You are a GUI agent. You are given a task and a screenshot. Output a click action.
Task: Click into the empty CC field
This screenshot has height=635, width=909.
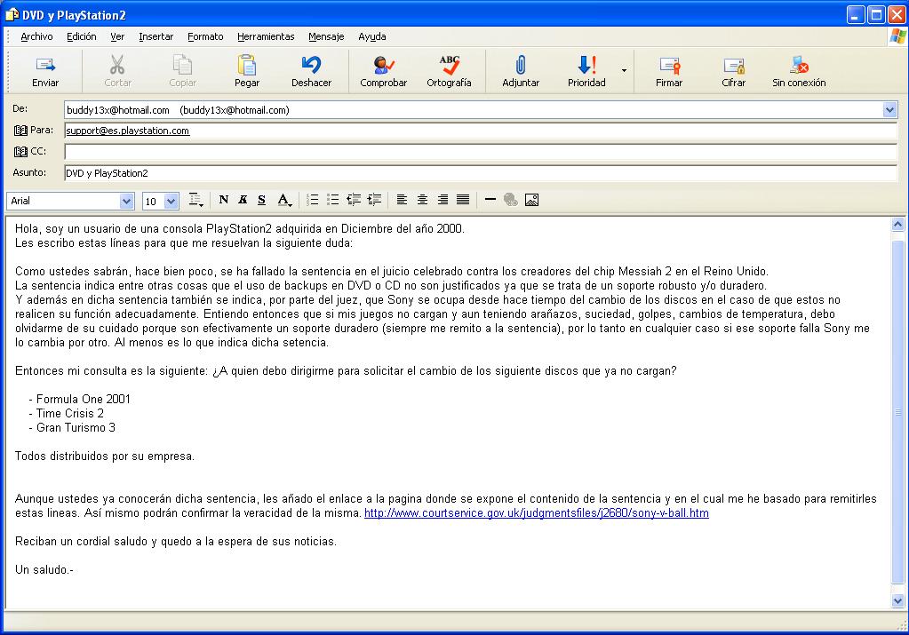click(x=481, y=152)
